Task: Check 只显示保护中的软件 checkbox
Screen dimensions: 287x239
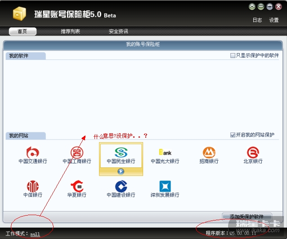Action: 233,55
